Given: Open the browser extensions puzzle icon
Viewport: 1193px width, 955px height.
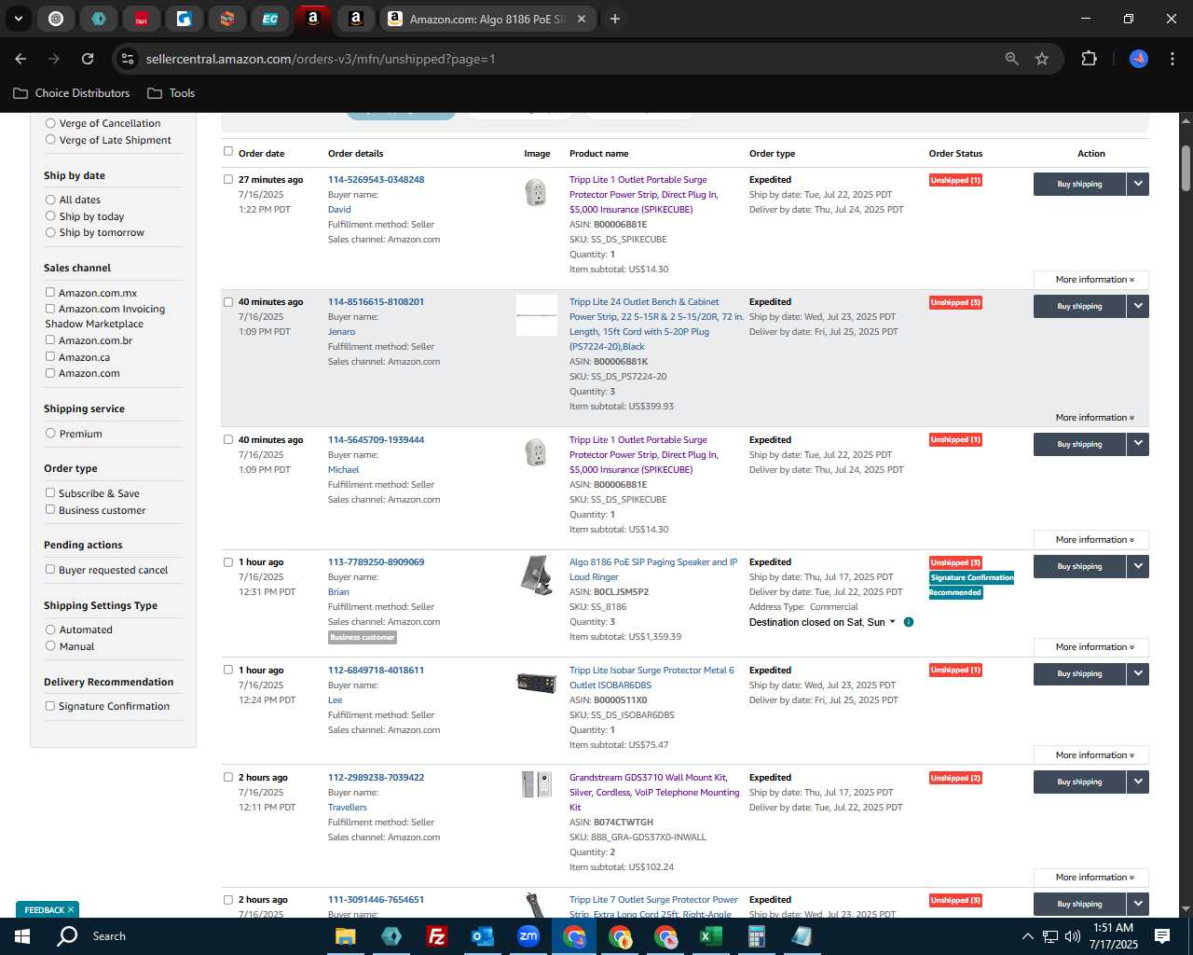Looking at the screenshot, I should point(1089,59).
